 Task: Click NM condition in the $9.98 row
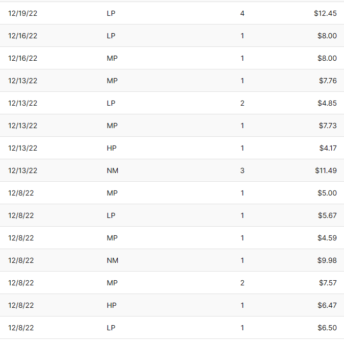113,260
